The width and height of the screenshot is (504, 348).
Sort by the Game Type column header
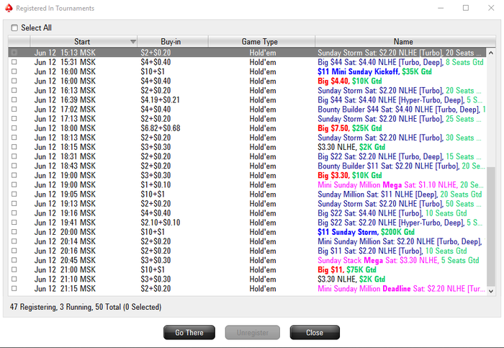261,42
